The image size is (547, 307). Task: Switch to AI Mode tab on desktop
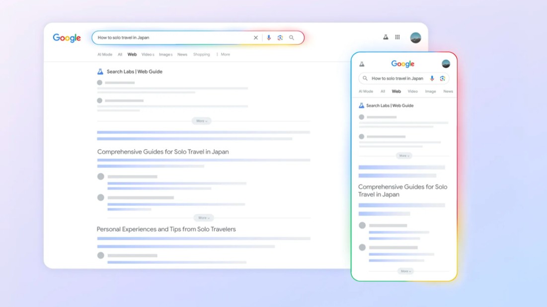click(x=105, y=54)
